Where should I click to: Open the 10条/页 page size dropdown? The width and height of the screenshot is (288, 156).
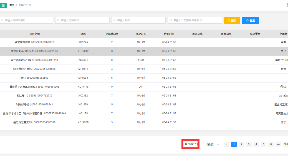211,144
